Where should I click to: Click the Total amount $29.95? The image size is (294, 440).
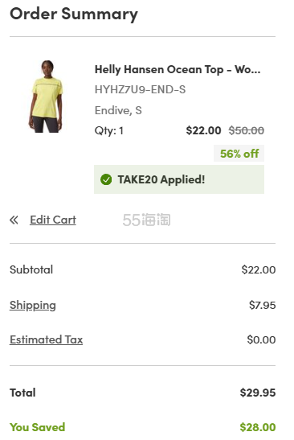(258, 393)
